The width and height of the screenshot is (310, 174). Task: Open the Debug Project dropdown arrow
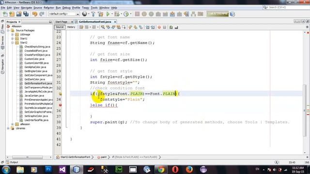121,14
